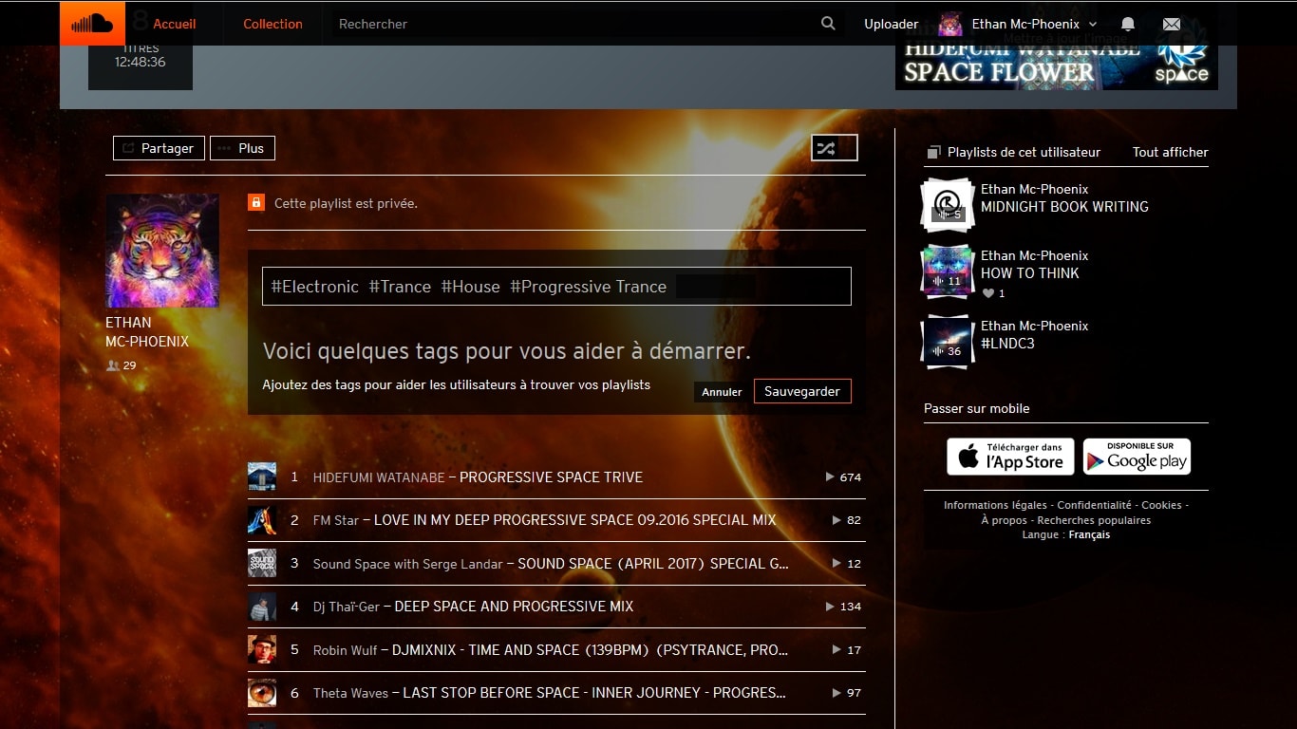
Task: Switch to the Collection tab
Action: [273, 24]
